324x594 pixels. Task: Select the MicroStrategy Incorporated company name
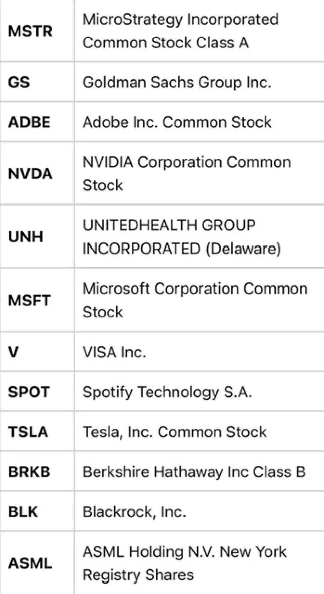click(x=180, y=31)
